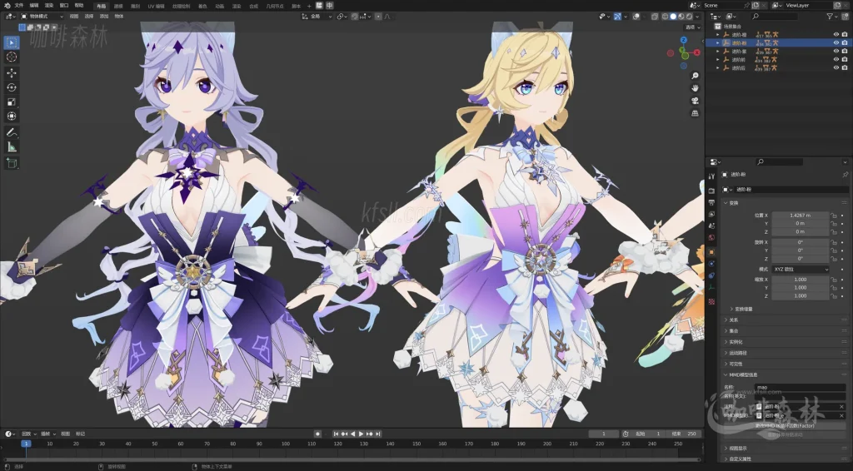The height and width of the screenshot is (471, 853).
Task: Open the Render properties tab
Action: 711,191
